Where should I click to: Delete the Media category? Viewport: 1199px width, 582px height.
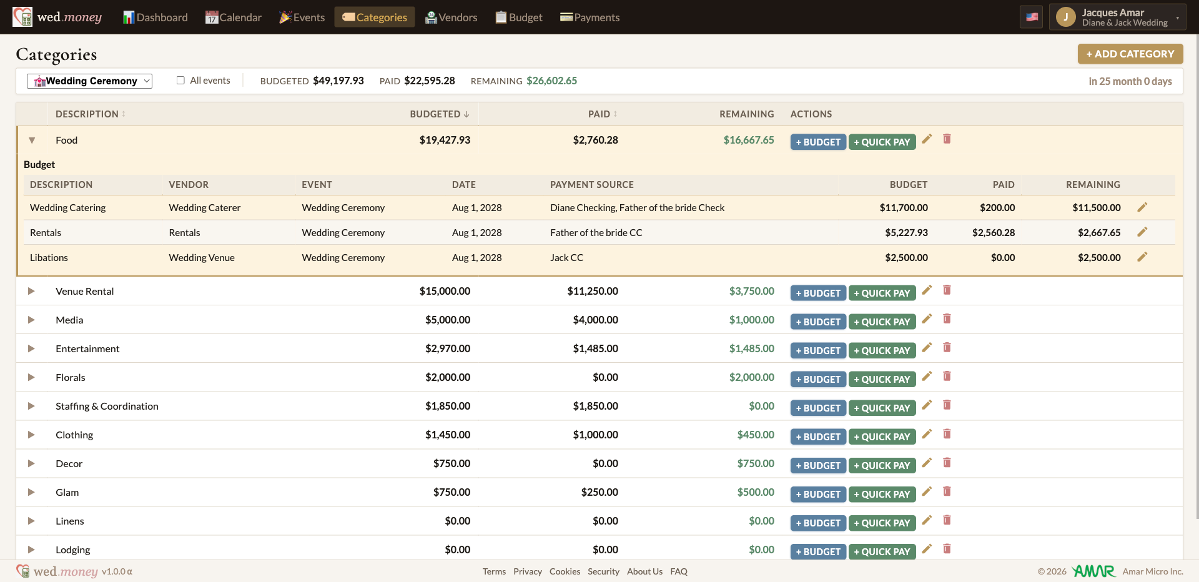947,318
